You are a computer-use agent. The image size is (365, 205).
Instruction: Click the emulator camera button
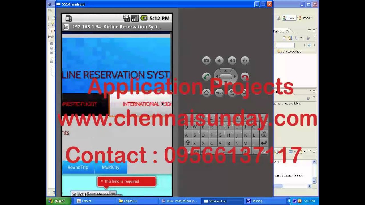[x=206, y=60]
